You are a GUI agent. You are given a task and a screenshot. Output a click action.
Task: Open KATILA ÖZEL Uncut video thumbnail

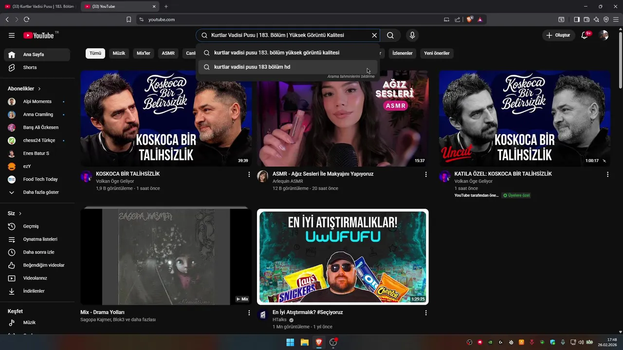click(x=525, y=119)
